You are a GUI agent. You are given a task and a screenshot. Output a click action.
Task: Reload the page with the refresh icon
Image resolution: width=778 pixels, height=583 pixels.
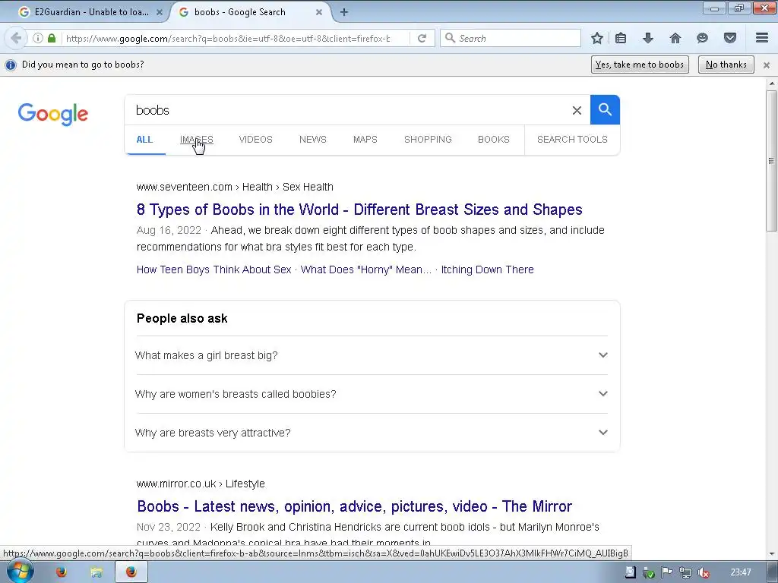(422, 38)
